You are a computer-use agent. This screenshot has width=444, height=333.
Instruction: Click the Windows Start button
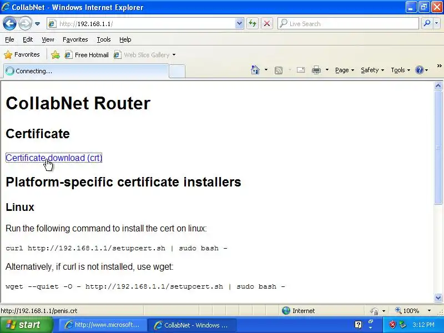pos(26,325)
